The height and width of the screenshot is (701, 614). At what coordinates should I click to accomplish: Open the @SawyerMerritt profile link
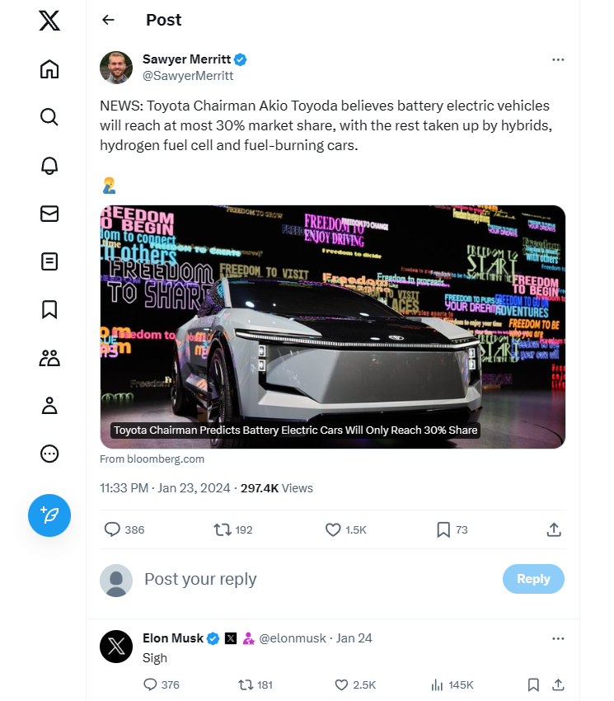click(x=188, y=76)
